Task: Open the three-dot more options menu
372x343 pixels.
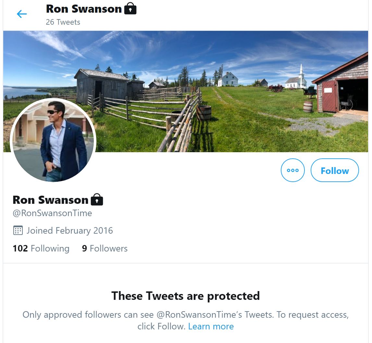Action: click(x=292, y=170)
